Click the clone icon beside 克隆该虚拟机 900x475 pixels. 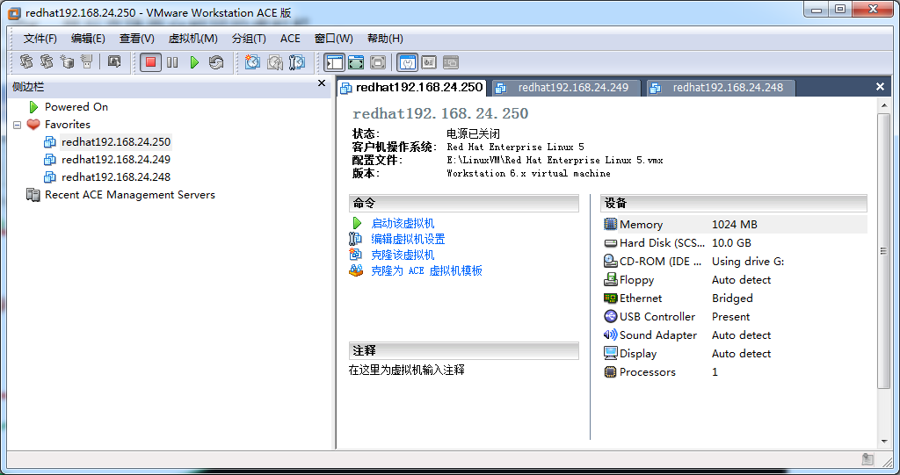[x=356, y=254]
